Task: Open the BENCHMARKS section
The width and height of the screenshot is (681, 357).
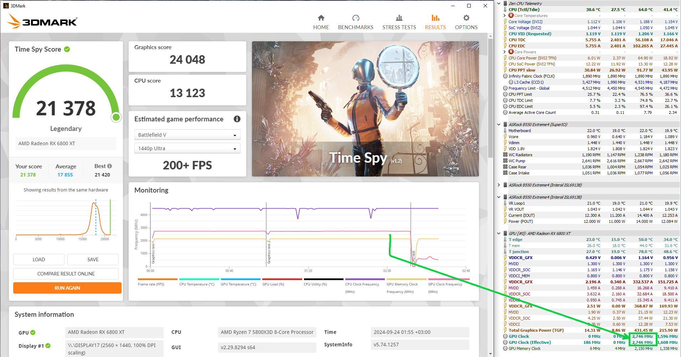Action: (356, 22)
